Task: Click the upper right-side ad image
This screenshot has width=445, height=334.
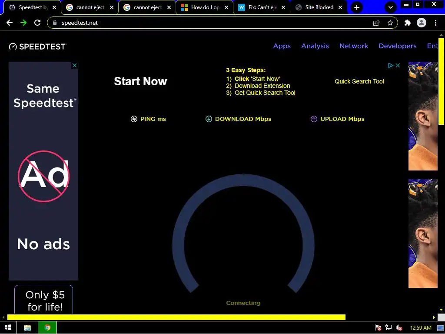Action: (x=423, y=116)
